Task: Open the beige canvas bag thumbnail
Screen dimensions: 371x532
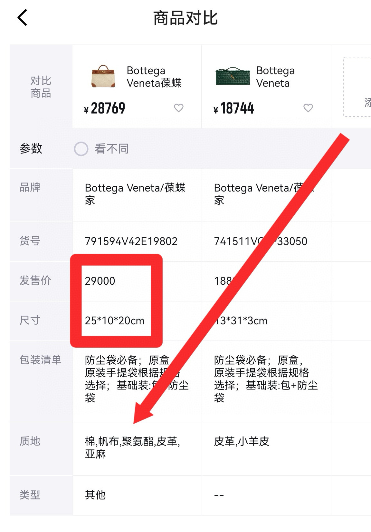Action: pyautogui.click(x=103, y=76)
